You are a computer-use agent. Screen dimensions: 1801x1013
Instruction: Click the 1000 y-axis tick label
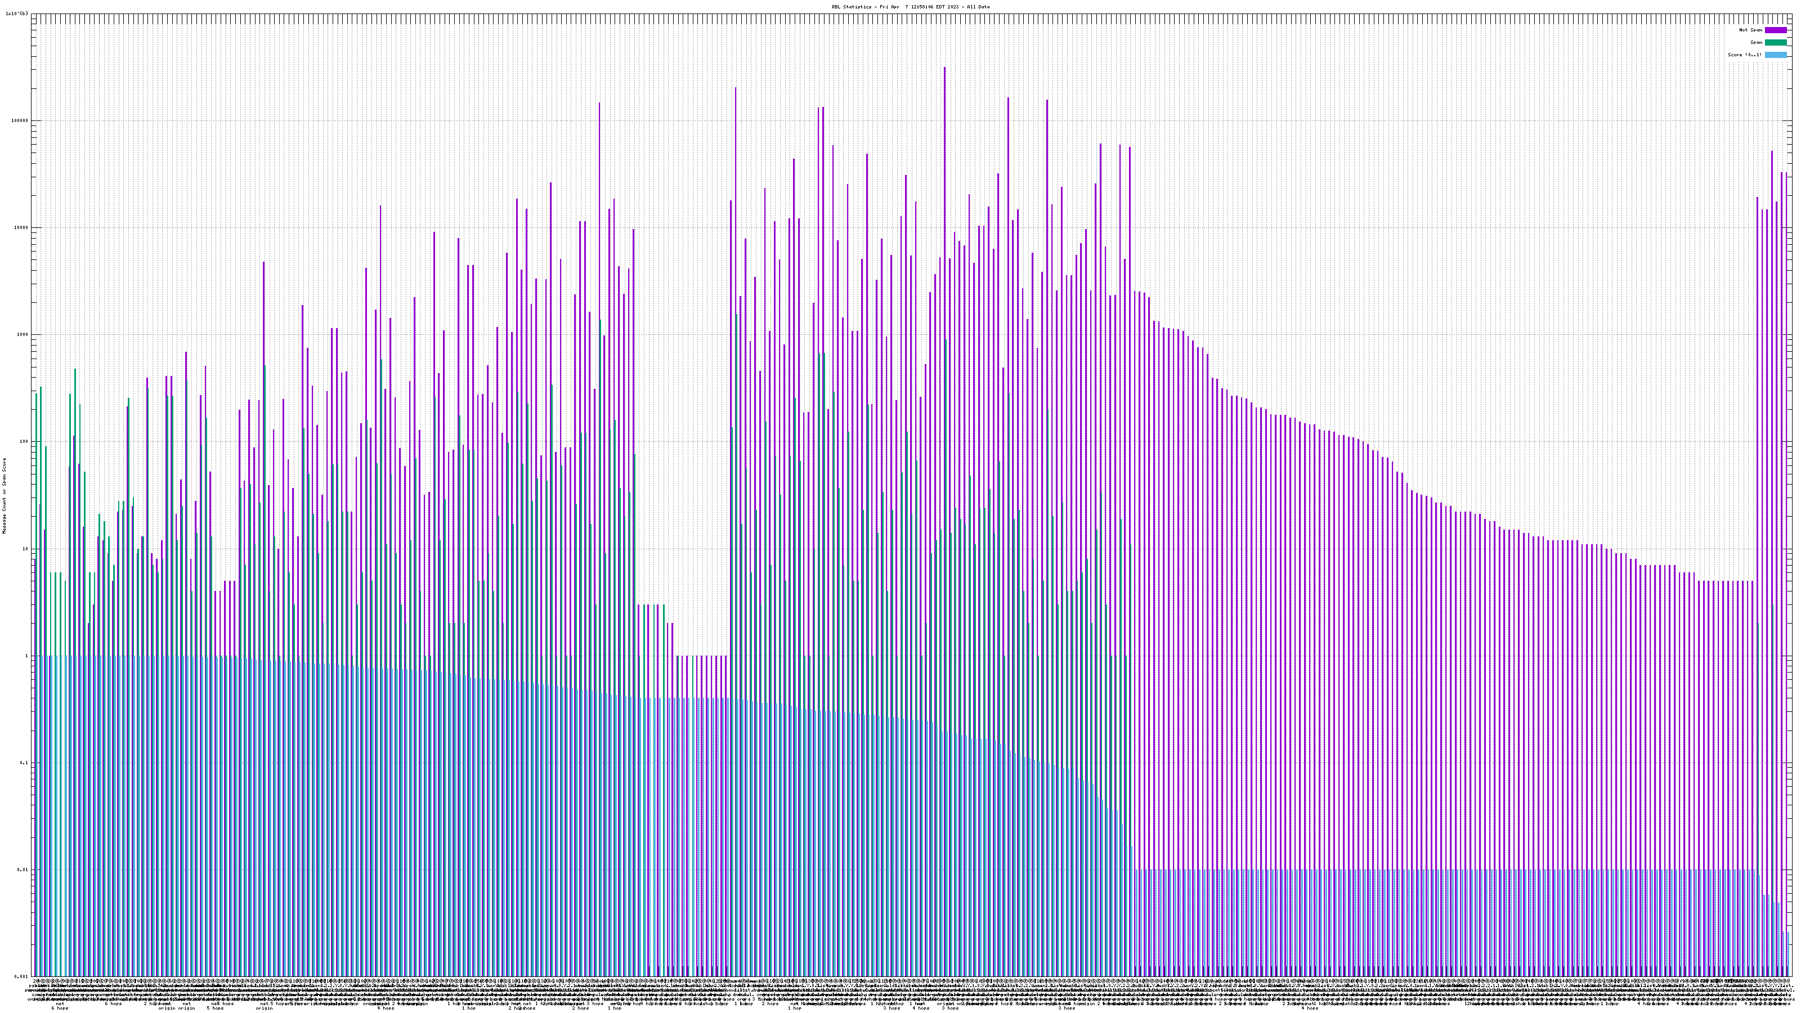pyautogui.click(x=23, y=334)
